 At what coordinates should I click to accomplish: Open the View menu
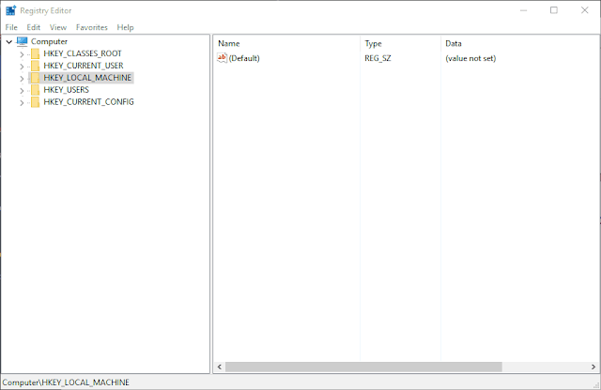pyautogui.click(x=58, y=27)
